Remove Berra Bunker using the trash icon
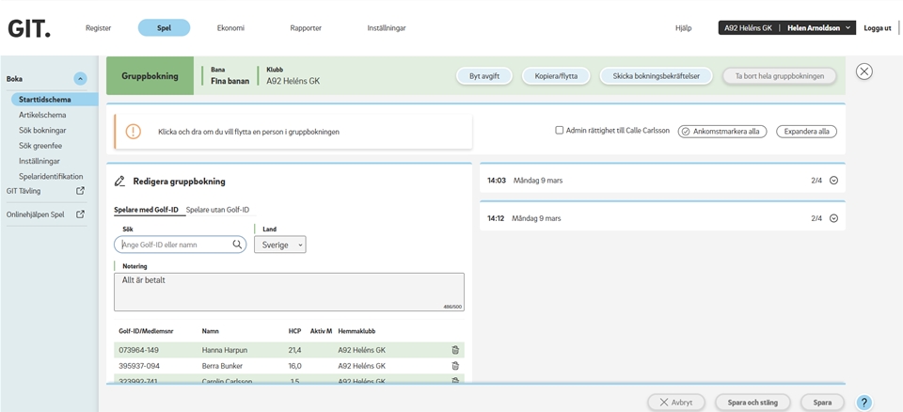The width and height of the screenshot is (903, 412). coord(455,366)
